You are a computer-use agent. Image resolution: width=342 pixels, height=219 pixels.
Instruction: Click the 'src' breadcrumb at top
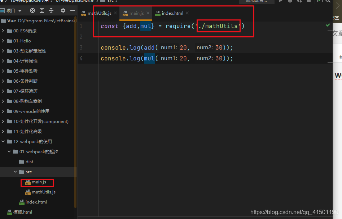click(110, 1)
